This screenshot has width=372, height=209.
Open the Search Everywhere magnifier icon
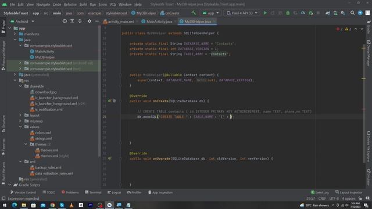[x=353, y=13]
